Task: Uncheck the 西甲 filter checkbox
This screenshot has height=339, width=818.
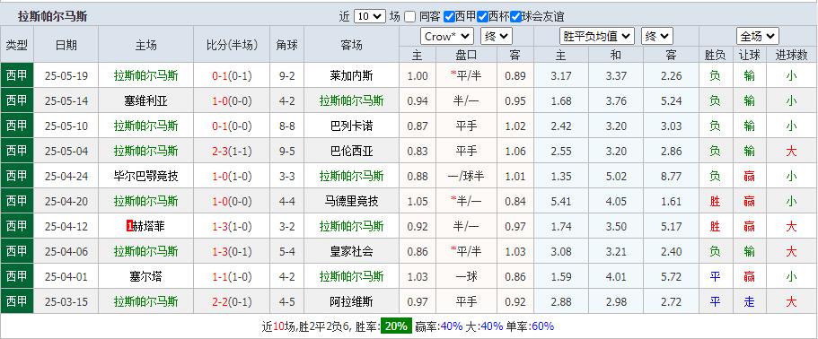Action: coord(449,17)
